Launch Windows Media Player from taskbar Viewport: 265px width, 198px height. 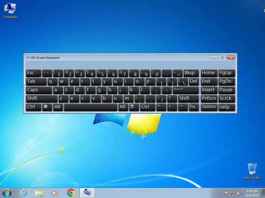pos(55,193)
